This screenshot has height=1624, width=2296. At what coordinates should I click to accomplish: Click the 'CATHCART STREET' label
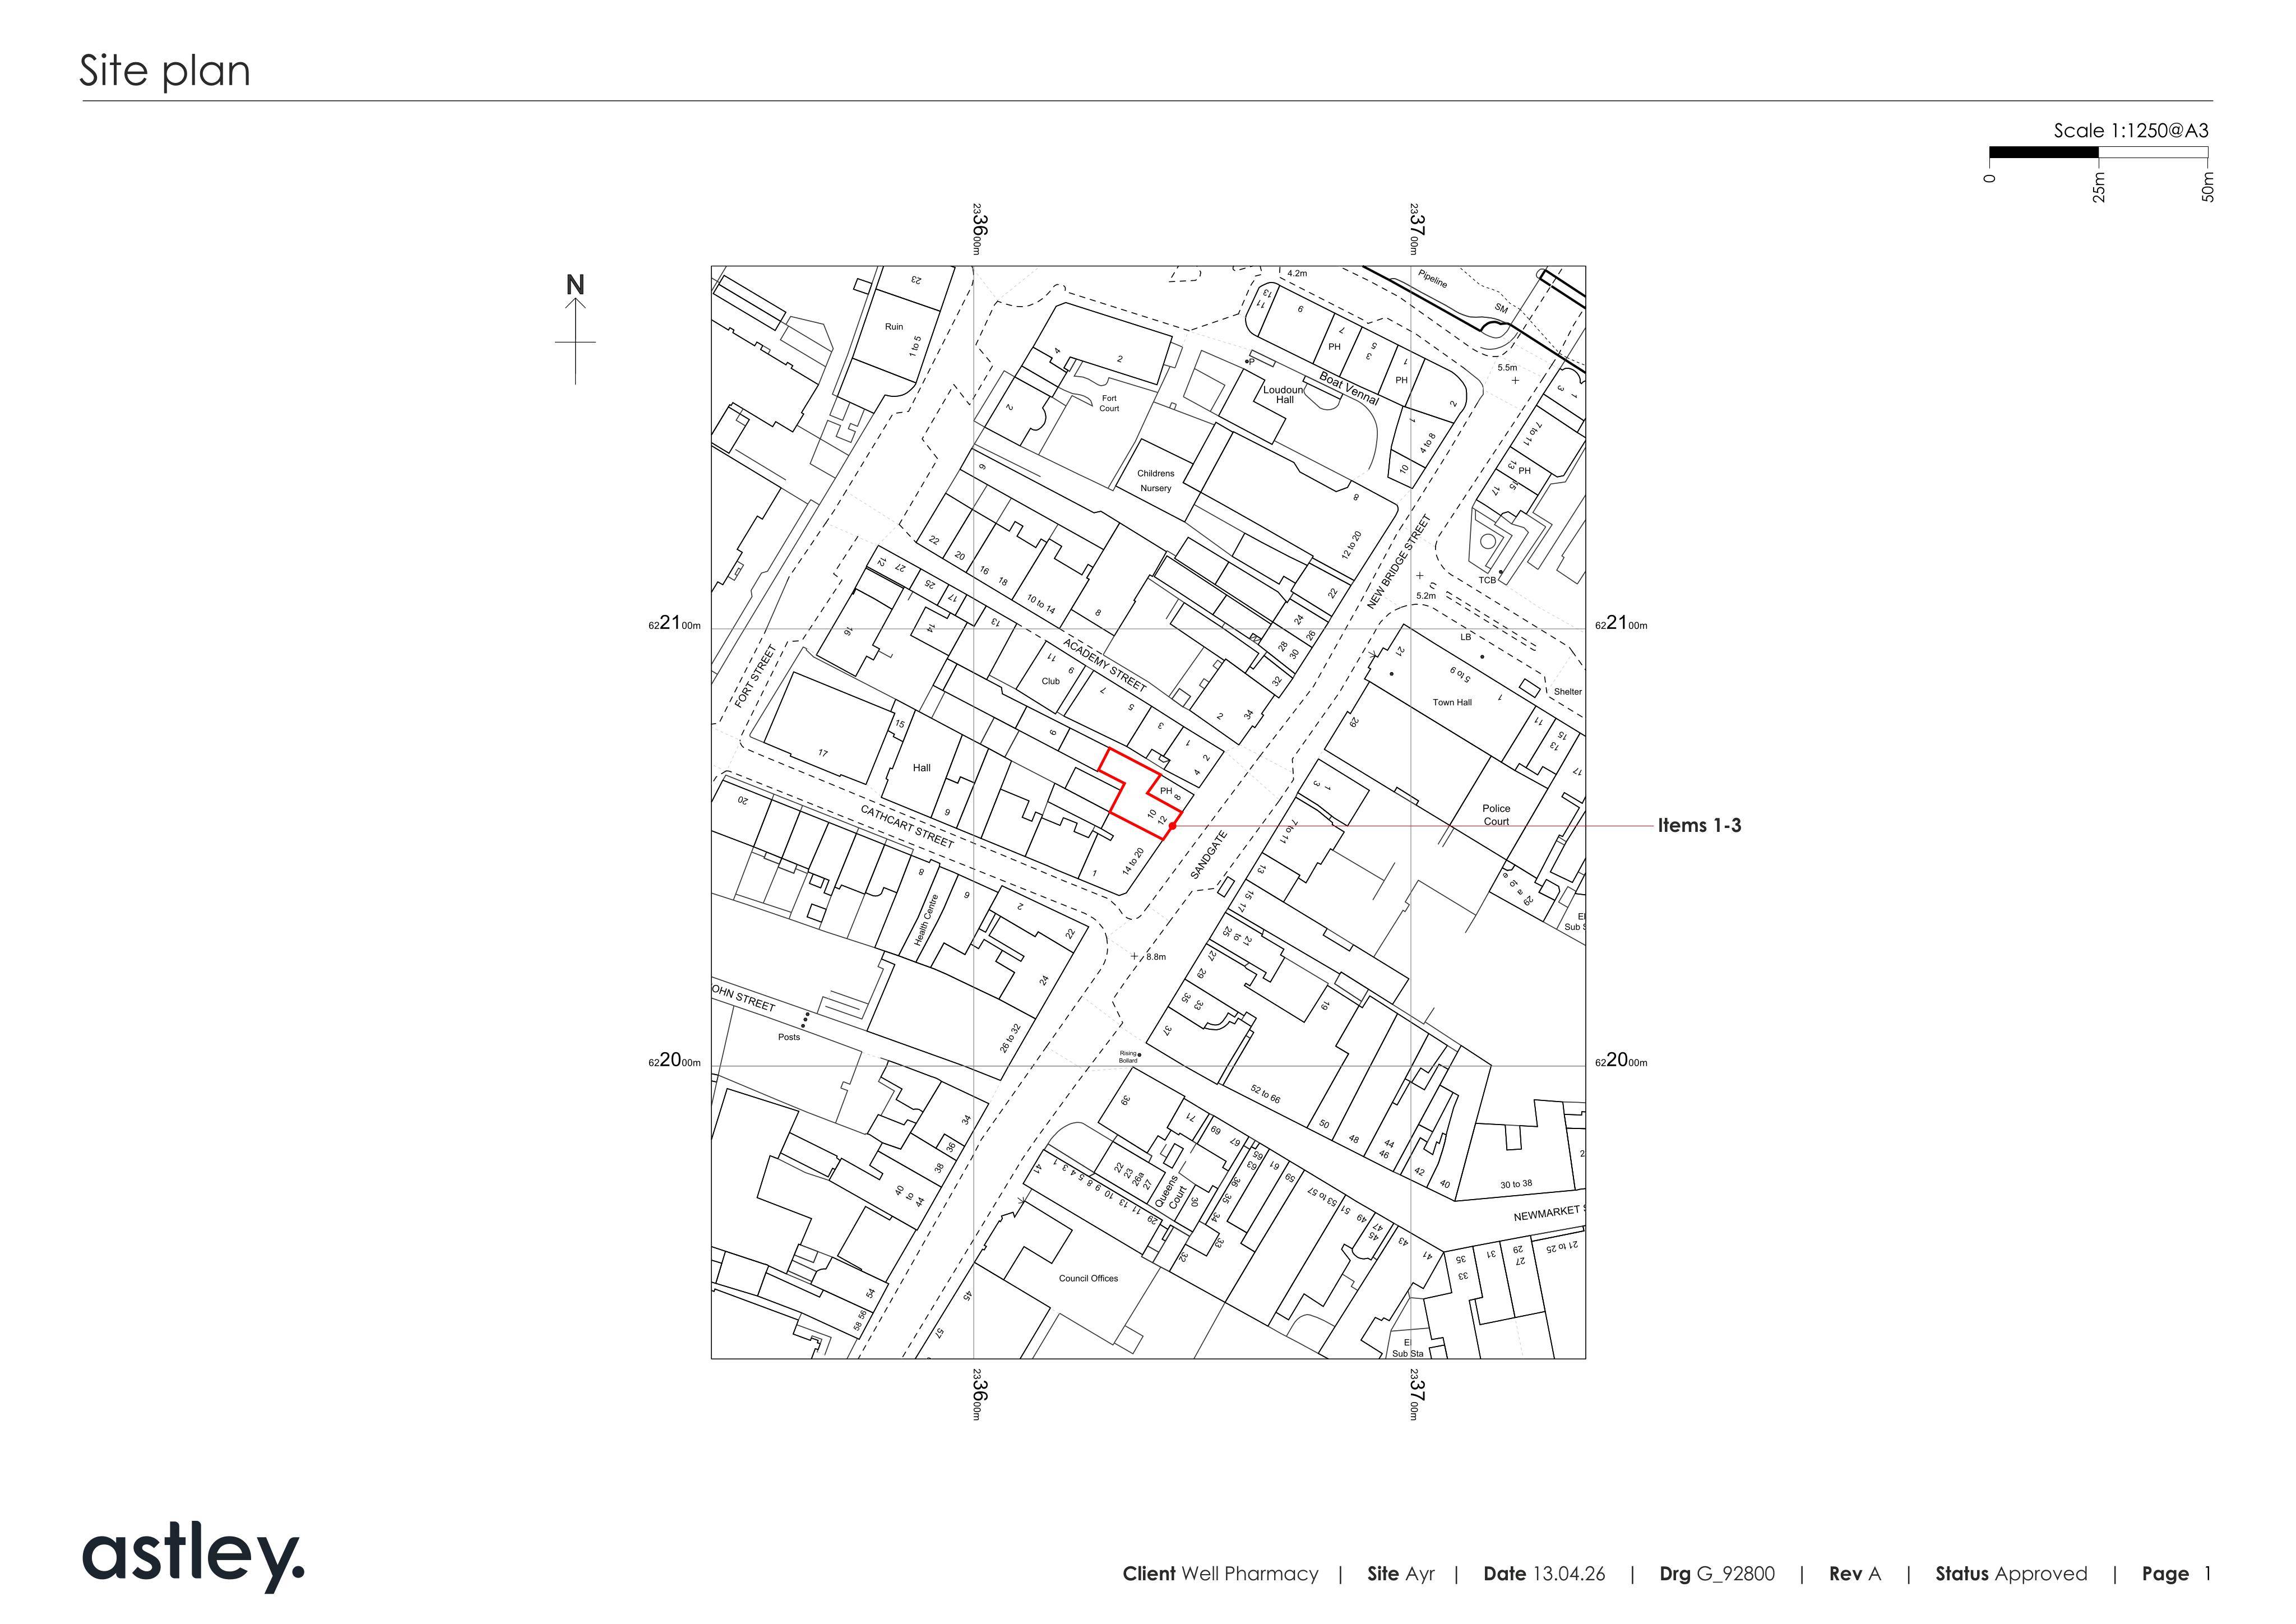[908, 826]
